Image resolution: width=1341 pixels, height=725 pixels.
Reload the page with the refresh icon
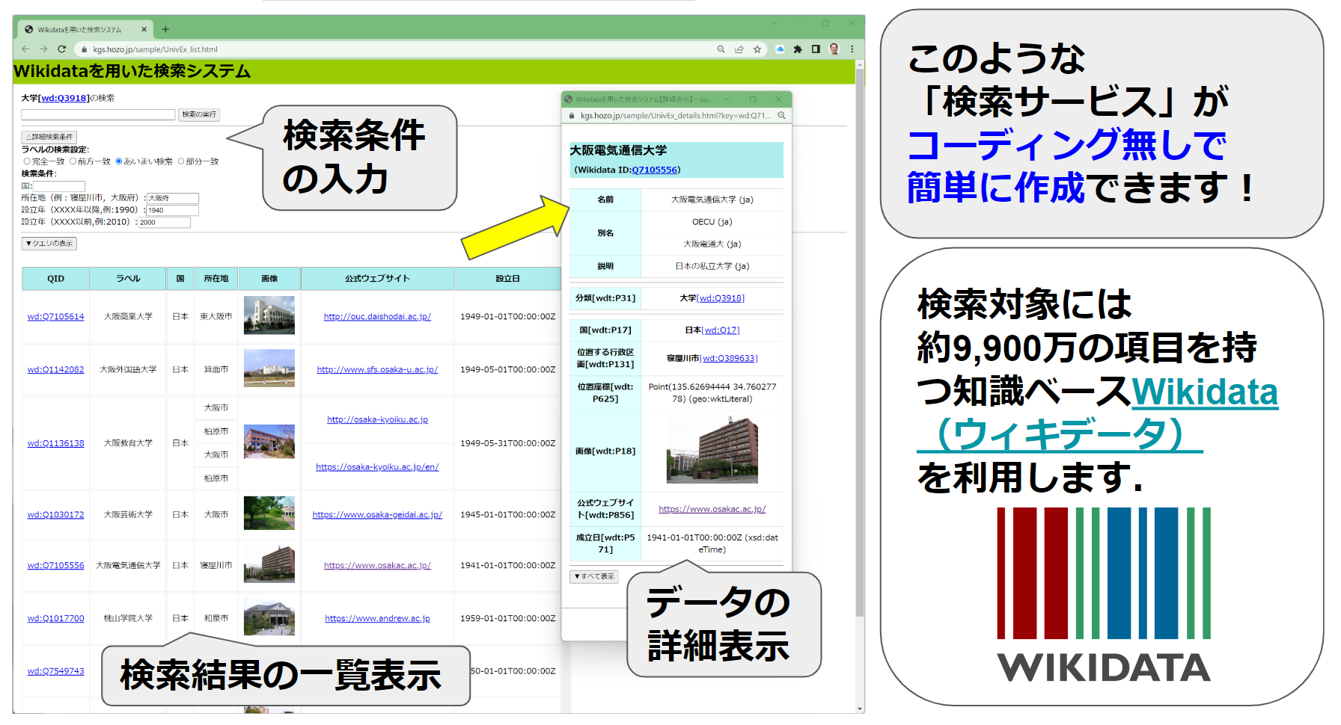pos(62,49)
